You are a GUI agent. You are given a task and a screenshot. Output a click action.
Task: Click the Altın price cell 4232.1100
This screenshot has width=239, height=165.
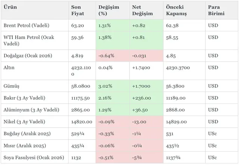tap(81, 71)
